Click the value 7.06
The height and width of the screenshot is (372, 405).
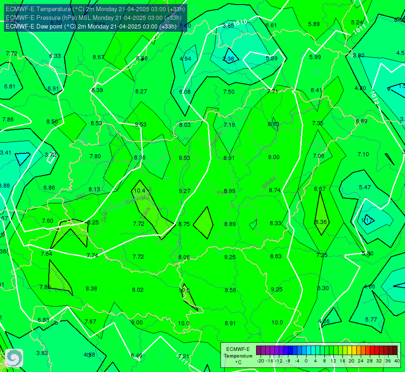pos(319,156)
